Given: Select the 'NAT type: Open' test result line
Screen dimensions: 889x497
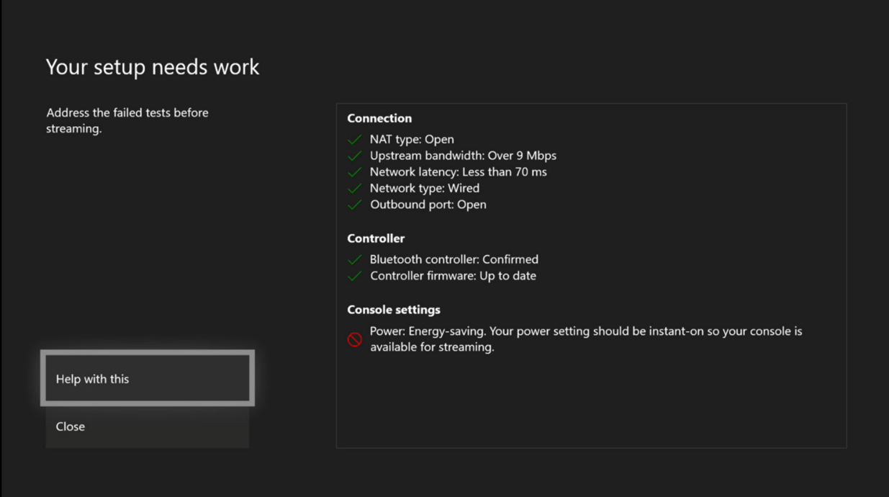Looking at the screenshot, I should 412,139.
